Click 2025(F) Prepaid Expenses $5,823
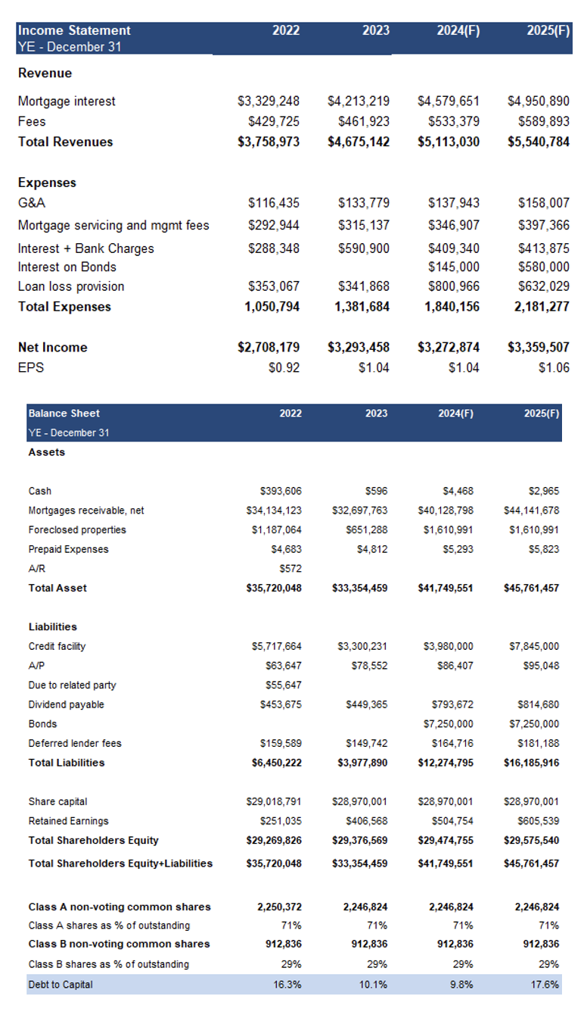This screenshot has width=587, height=1018. (543, 550)
